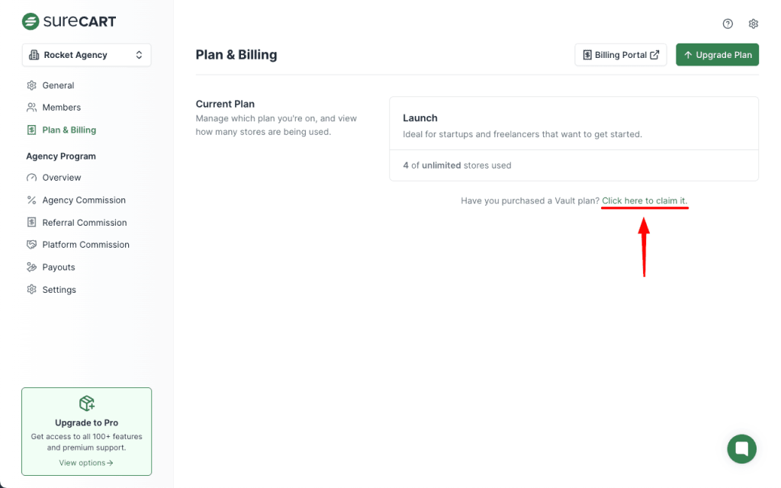Viewport: 781px width, 488px height.
Task: Click the SureCart logo icon
Action: [x=31, y=21]
